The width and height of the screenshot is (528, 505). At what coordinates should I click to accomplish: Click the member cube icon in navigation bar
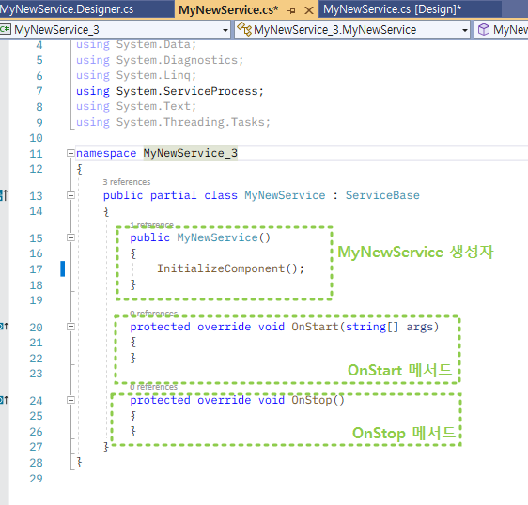[x=484, y=30]
